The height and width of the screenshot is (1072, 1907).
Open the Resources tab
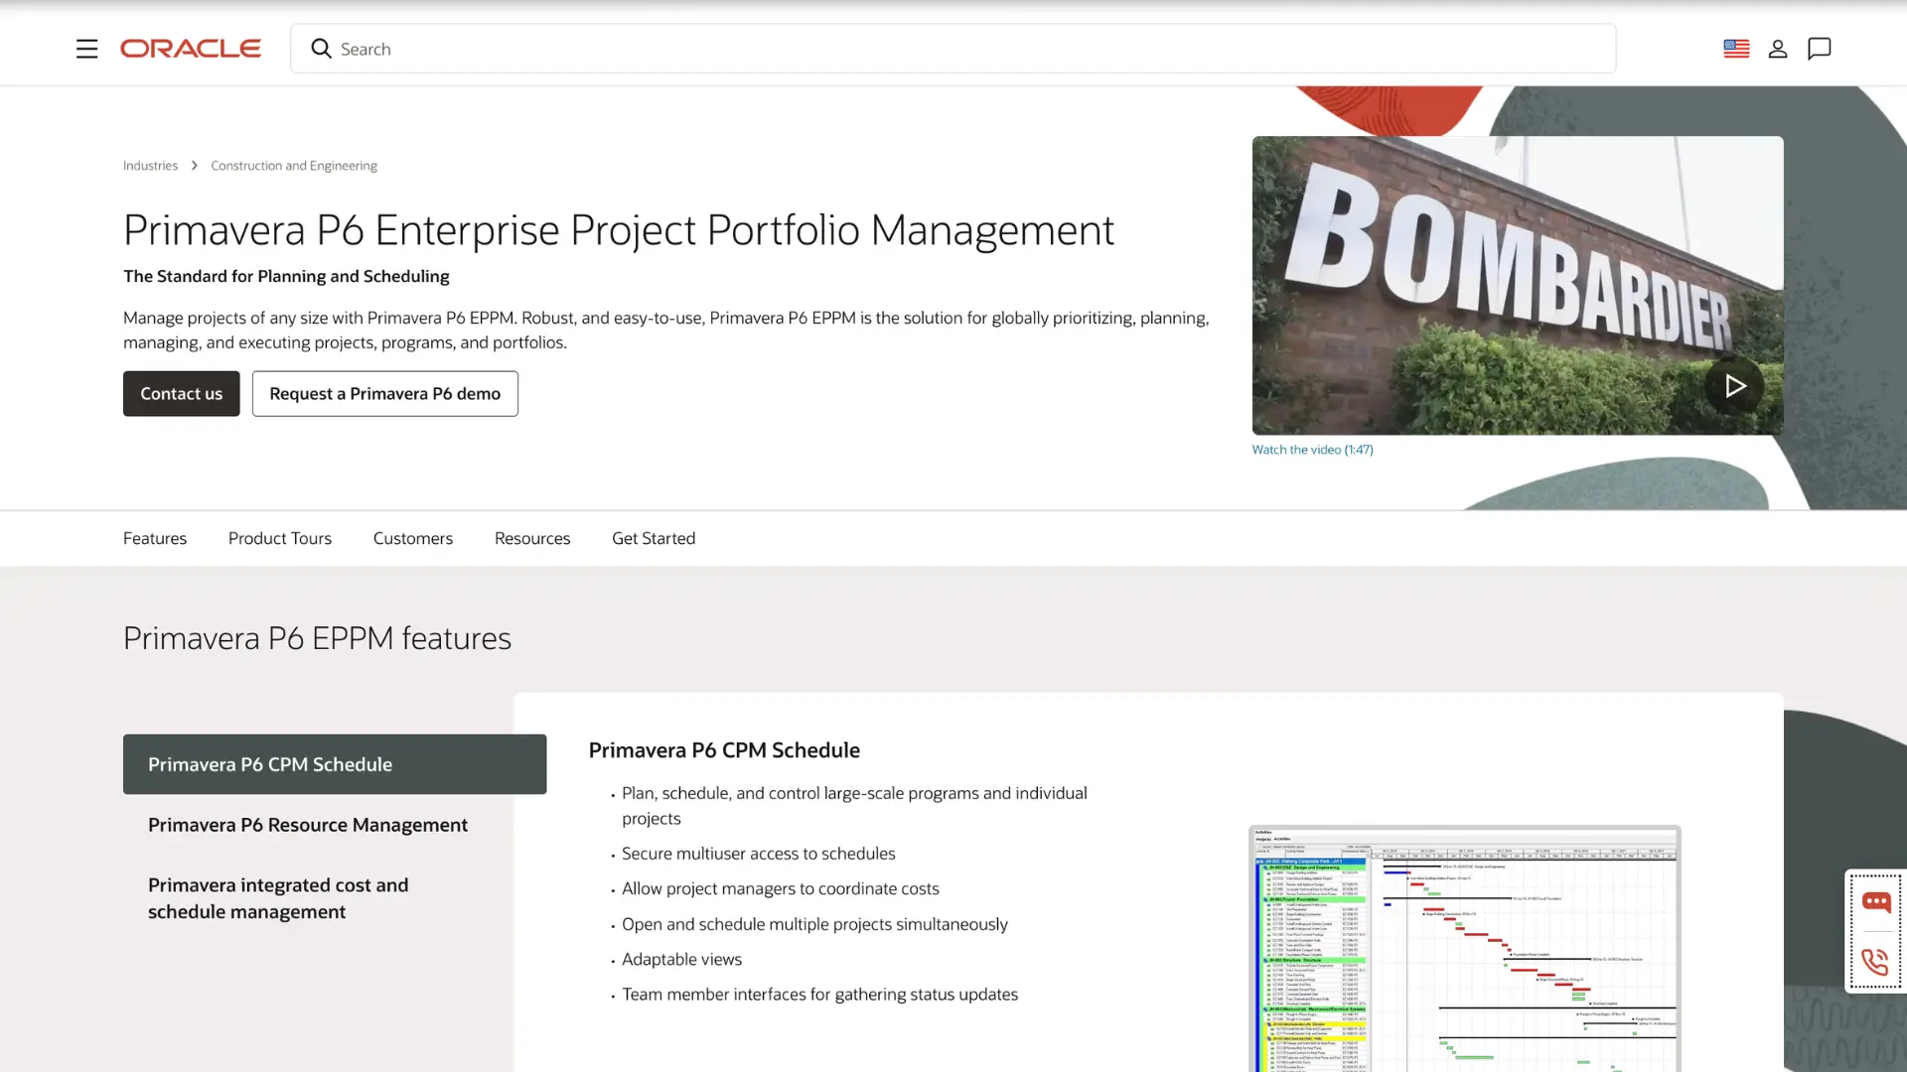(x=532, y=538)
